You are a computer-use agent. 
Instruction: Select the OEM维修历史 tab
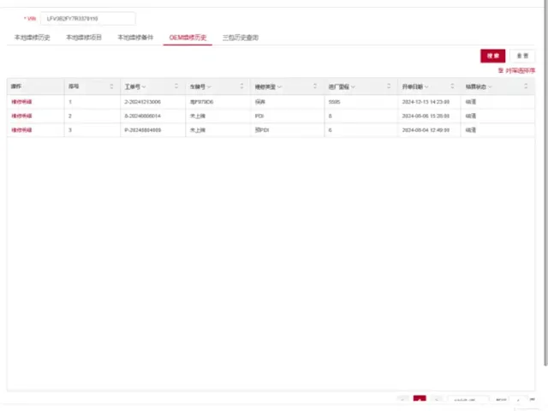pos(188,38)
